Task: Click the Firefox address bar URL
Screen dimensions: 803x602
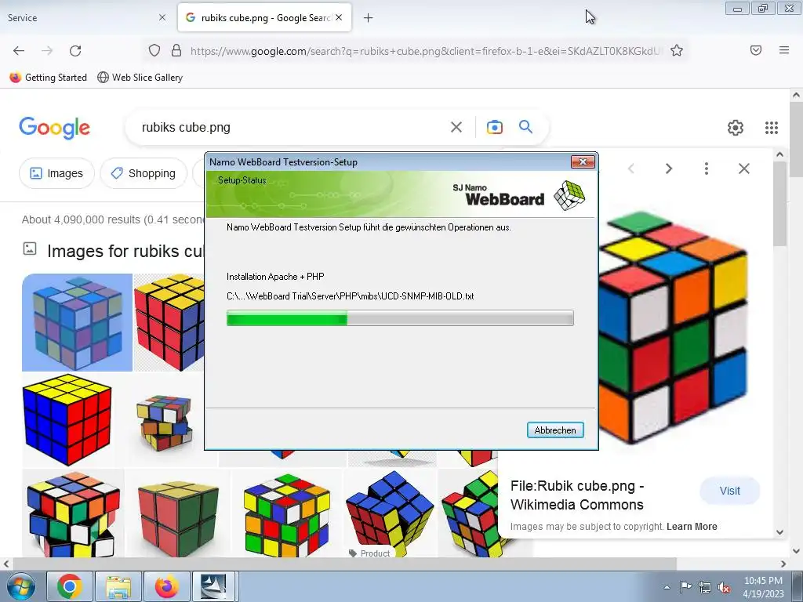Action: (x=426, y=51)
